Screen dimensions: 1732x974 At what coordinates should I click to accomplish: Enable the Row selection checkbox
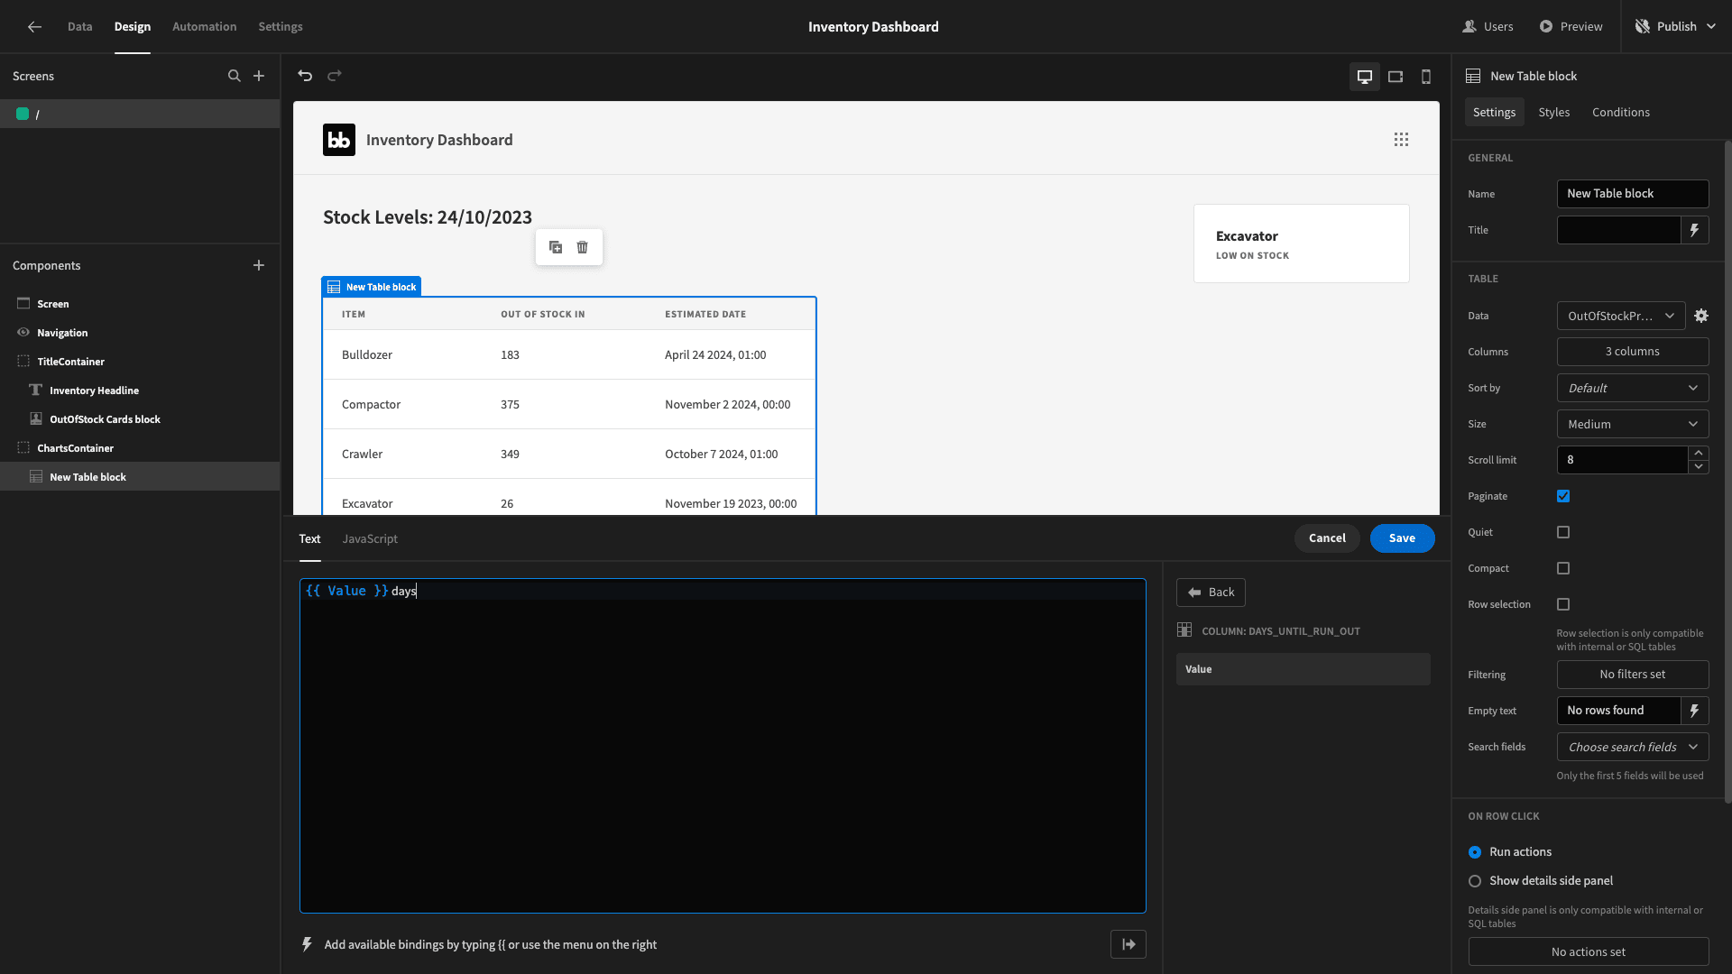[1563, 604]
